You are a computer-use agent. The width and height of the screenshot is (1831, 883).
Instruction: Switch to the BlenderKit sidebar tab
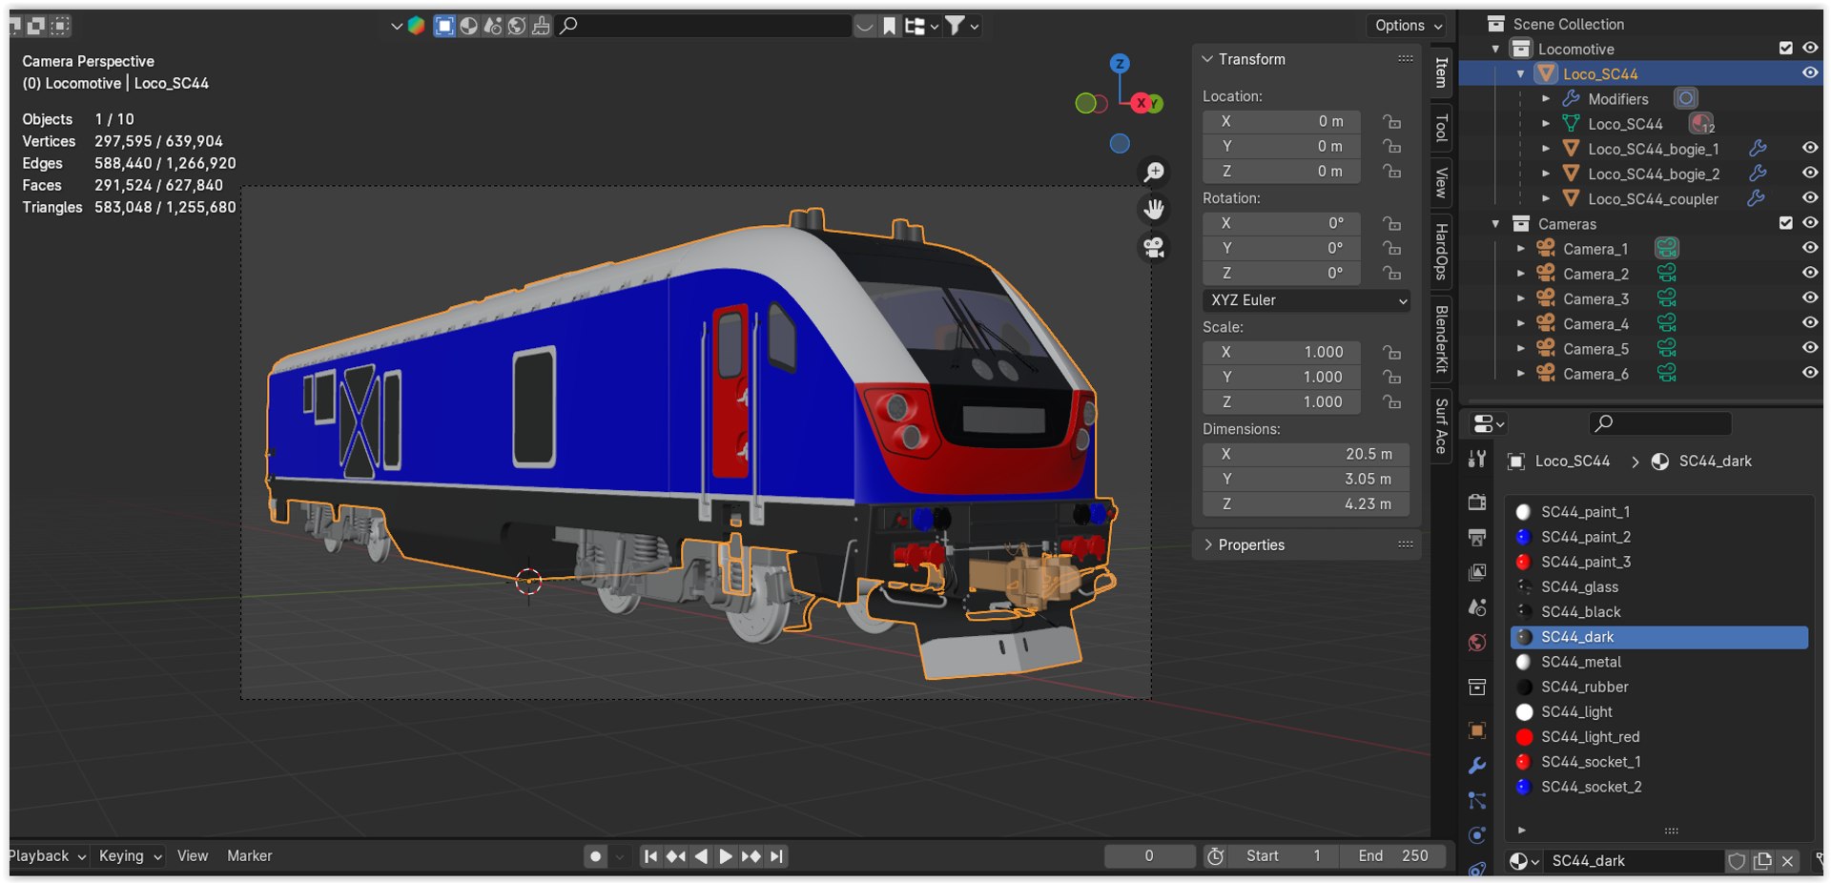tap(1441, 339)
